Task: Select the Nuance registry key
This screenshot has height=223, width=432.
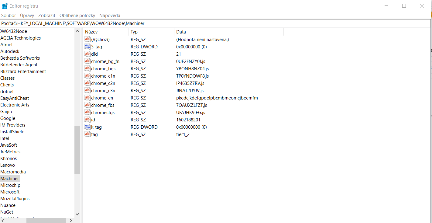Action: point(8,205)
